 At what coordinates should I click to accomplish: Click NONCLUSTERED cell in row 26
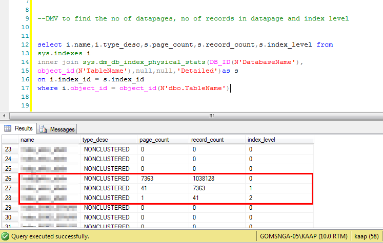[x=109, y=179]
